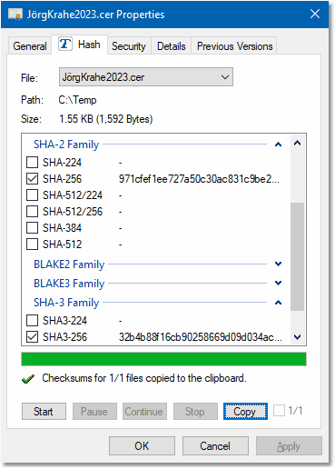Screen dimensions: 335x469
Task: Click the SHA-3 Family header text
Action: coord(66,303)
